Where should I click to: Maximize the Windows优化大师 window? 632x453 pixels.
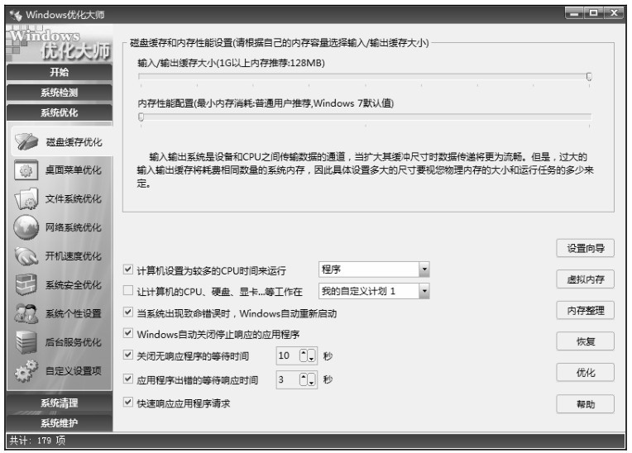pyautogui.click(x=594, y=13)
